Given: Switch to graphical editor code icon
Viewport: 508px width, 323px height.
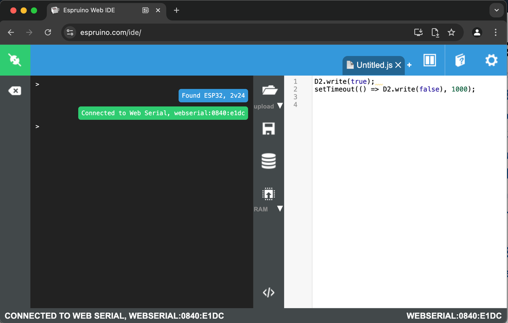Looking at the screenshot, I should (x=269, y=293).
